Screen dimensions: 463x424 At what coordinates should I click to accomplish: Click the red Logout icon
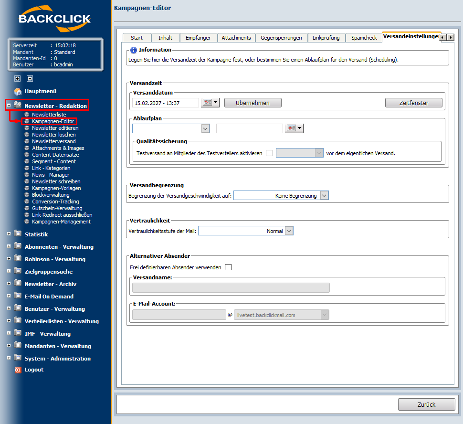[18, 370]
